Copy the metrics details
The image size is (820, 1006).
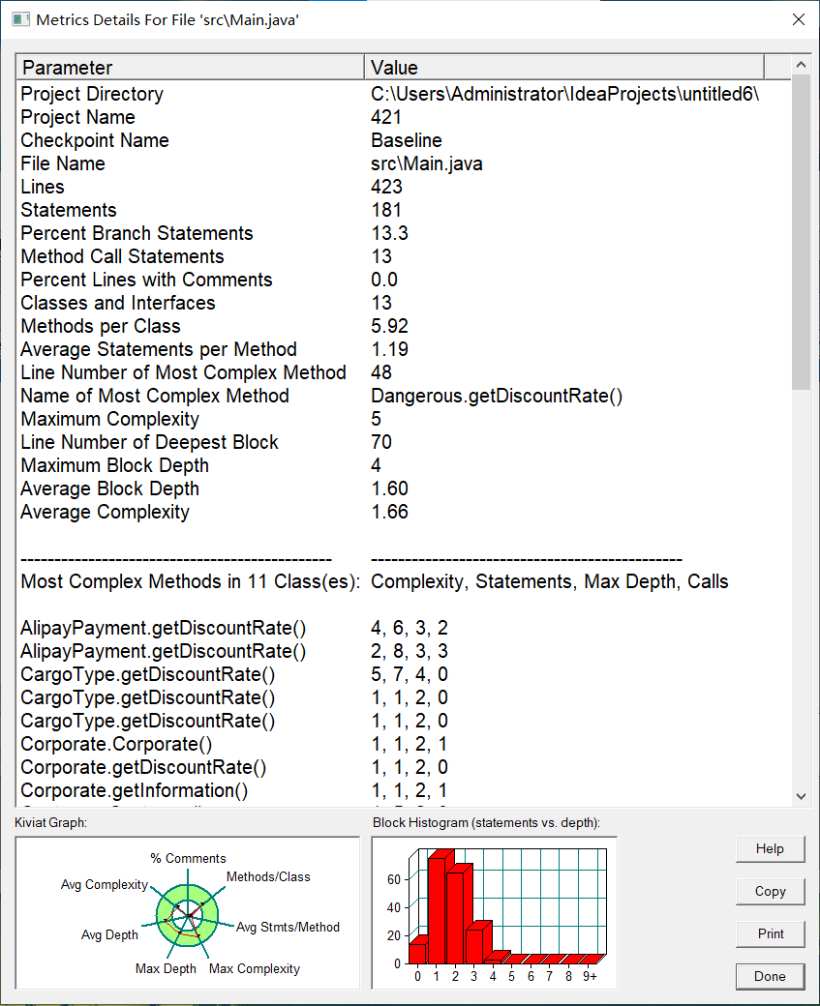click(770, 891)
